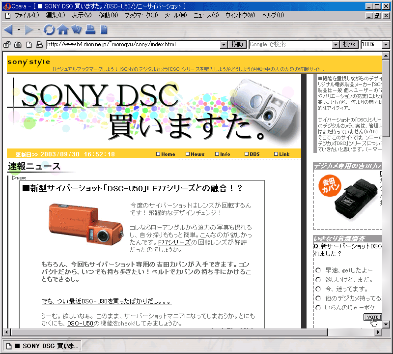
Task: Click the vertical scrollbar up arrow
Action: (x=386, y=56)
